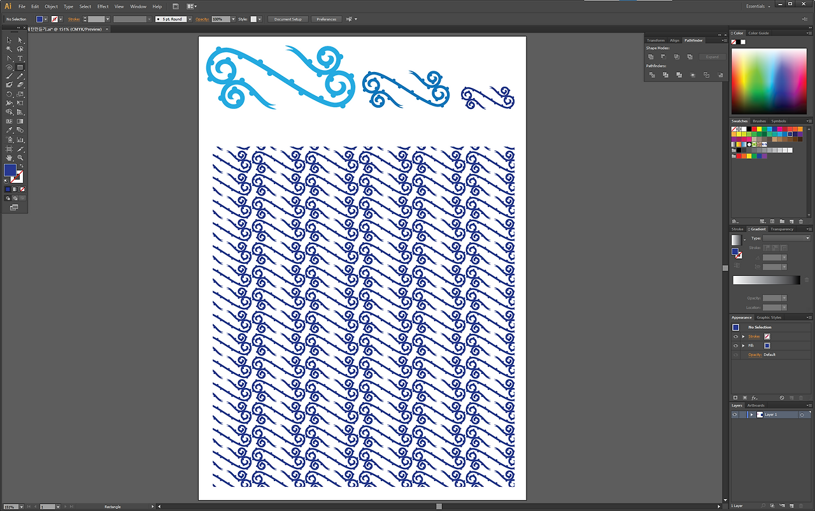The width and height of the screenshot is (815, 511).
Task: Click the Divide pathfinder icon
Action: coord(652,75)
